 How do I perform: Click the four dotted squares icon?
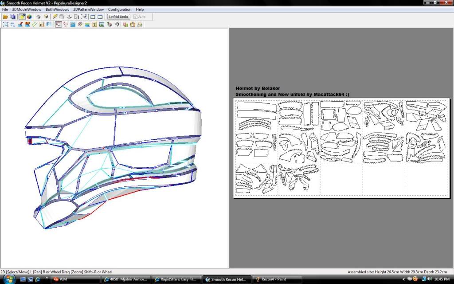tap(13, 24)
